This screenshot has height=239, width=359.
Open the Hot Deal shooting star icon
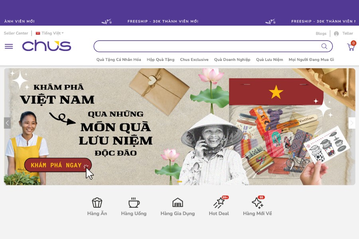pyautogui.click(x=219, y=203)
